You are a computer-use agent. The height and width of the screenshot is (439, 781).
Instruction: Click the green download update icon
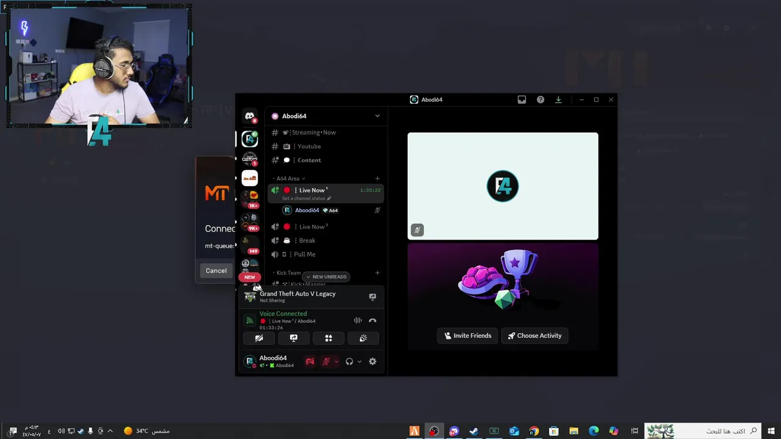[x=558, y=99]
